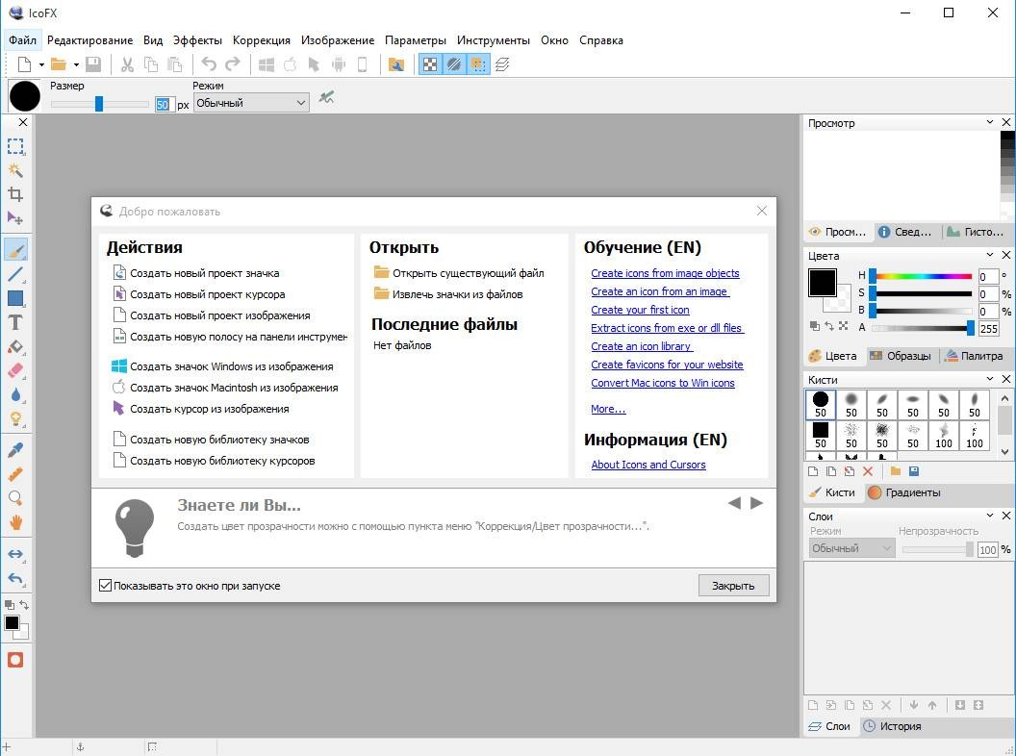1016x756 pixels.
Task: Click Открыть существующий файл
Action: 459,273
